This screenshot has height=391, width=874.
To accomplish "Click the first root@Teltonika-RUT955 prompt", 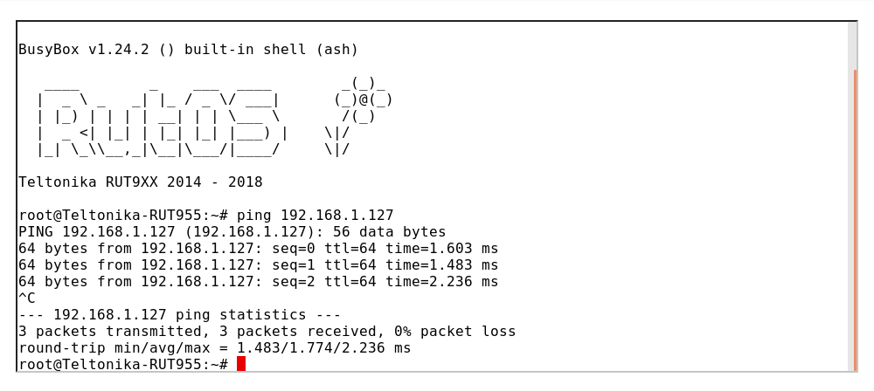I will [x=122, y=216].
